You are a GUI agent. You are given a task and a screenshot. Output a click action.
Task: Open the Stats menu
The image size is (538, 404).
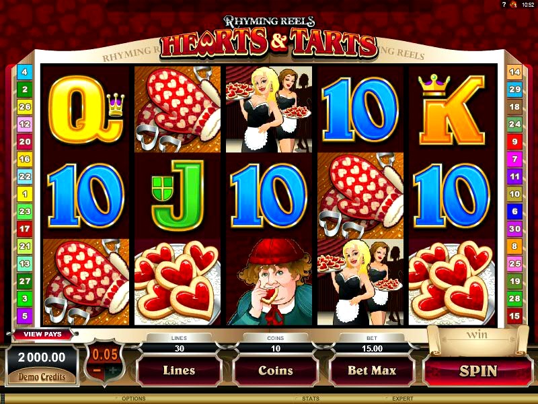311,399
